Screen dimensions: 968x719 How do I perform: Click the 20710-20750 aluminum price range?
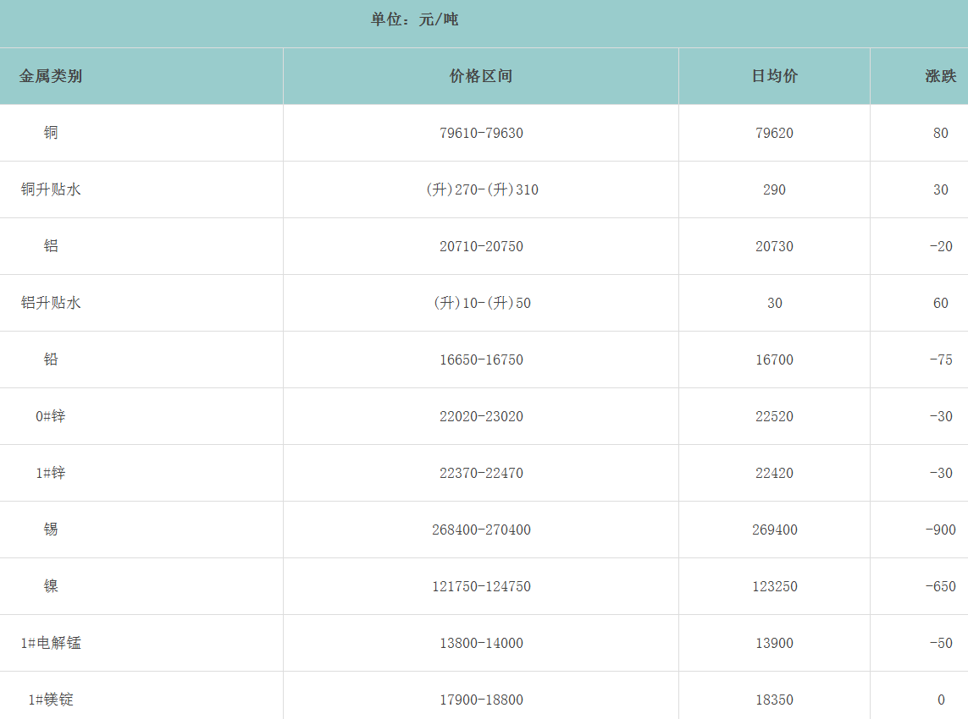click(481, 246)
